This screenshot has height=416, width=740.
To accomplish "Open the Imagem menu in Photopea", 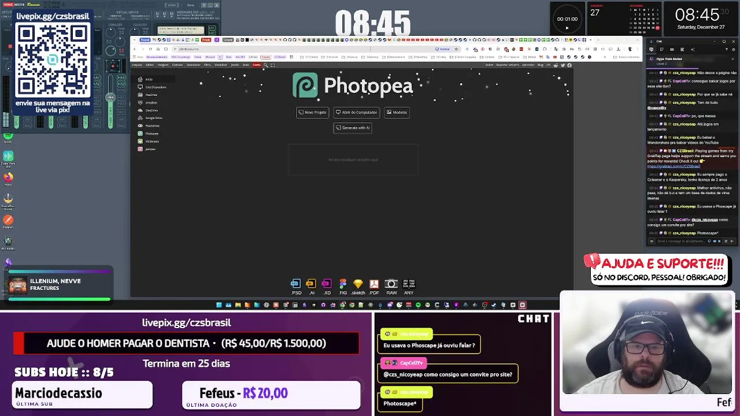I will click(x=163, y=65).
